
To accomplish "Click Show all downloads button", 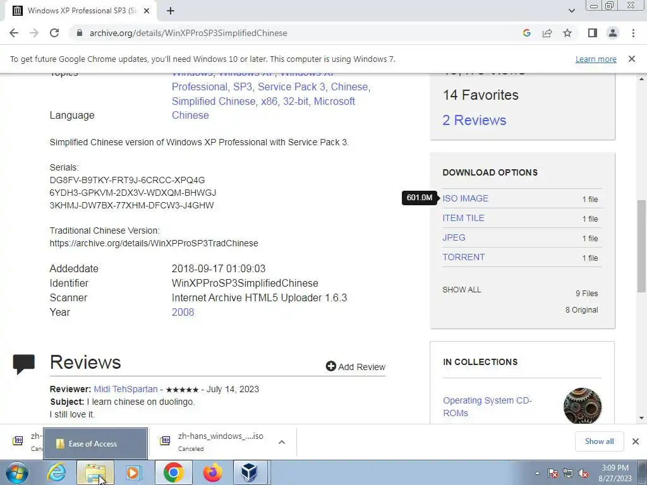I will (x=599, y=441).
